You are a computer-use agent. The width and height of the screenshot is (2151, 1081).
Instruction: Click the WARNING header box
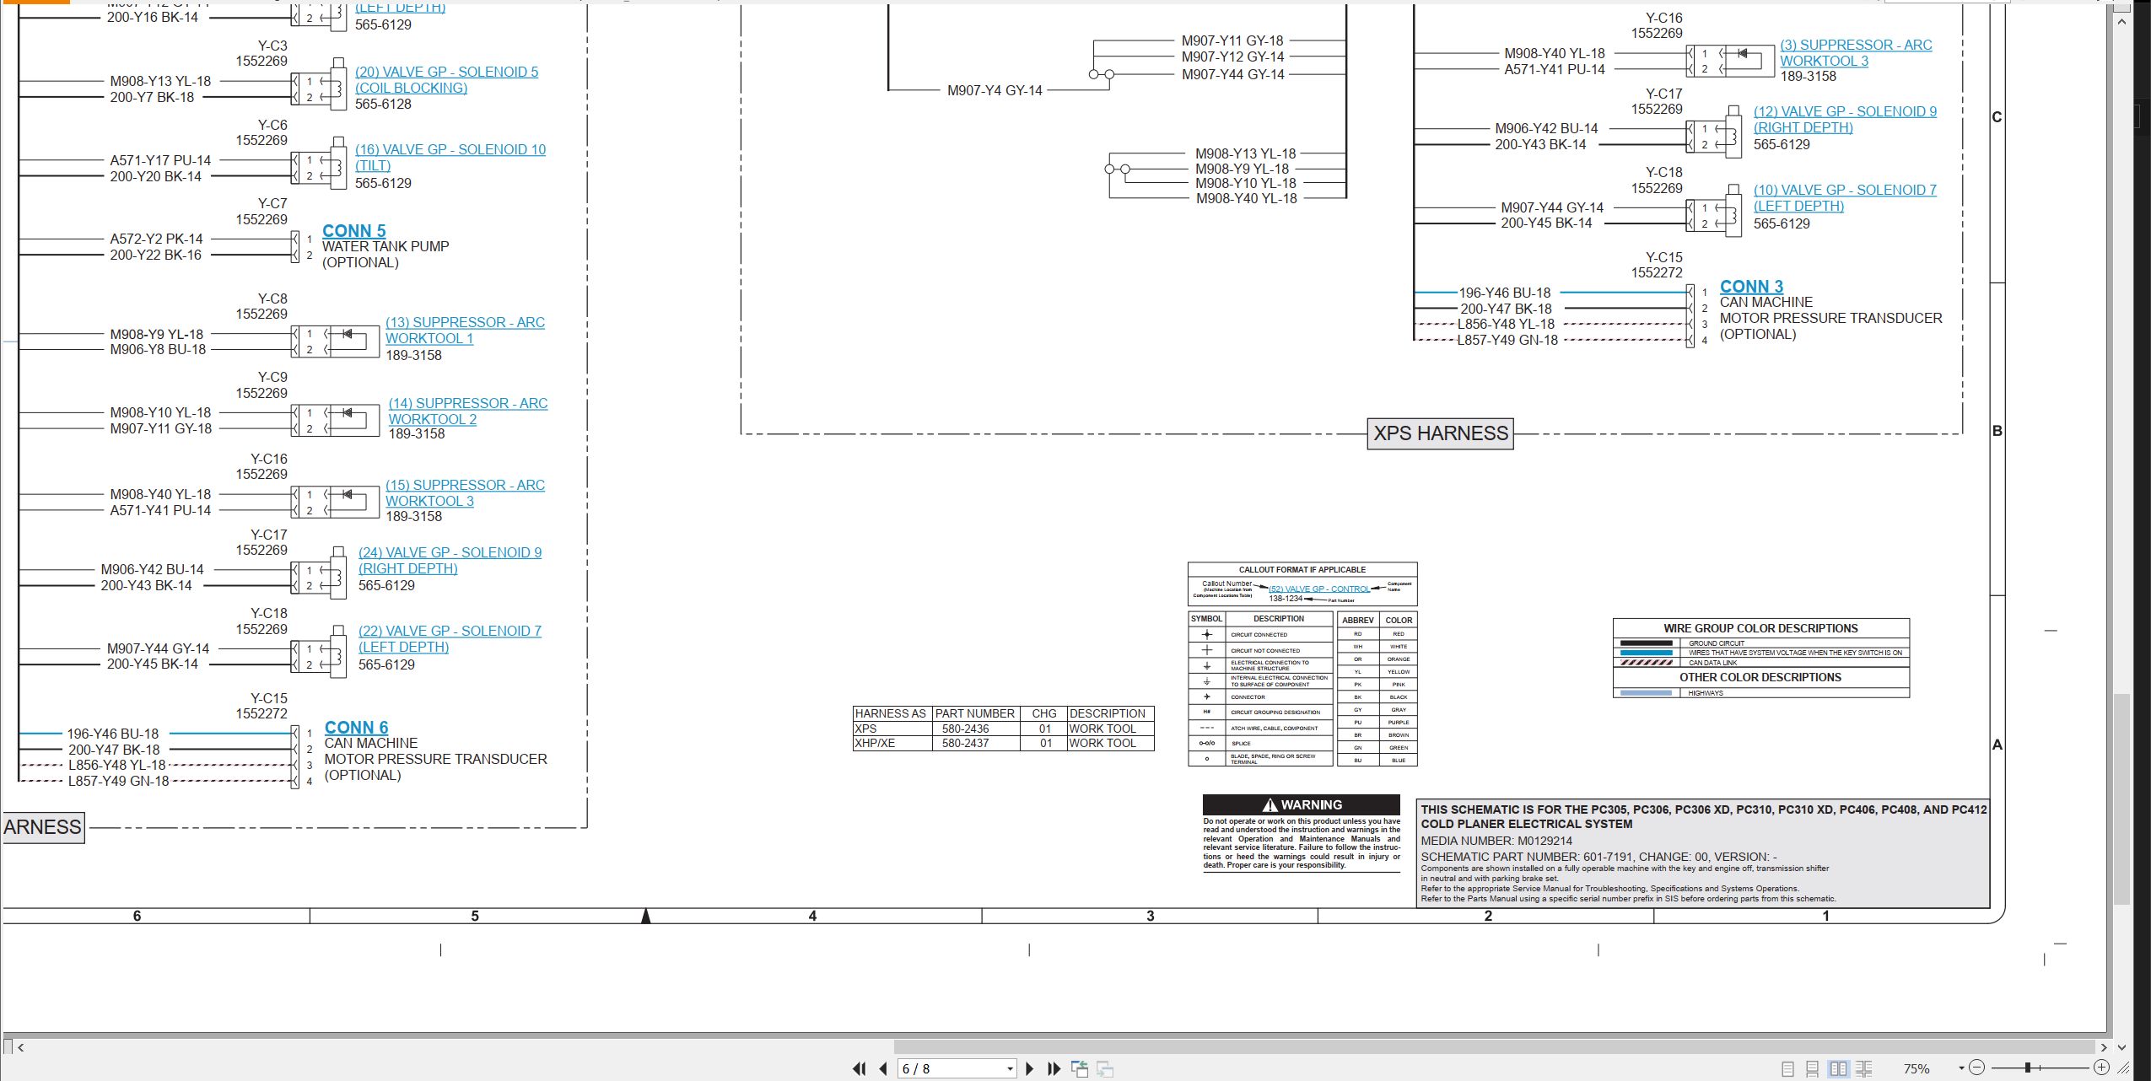tap(1301, 804)
